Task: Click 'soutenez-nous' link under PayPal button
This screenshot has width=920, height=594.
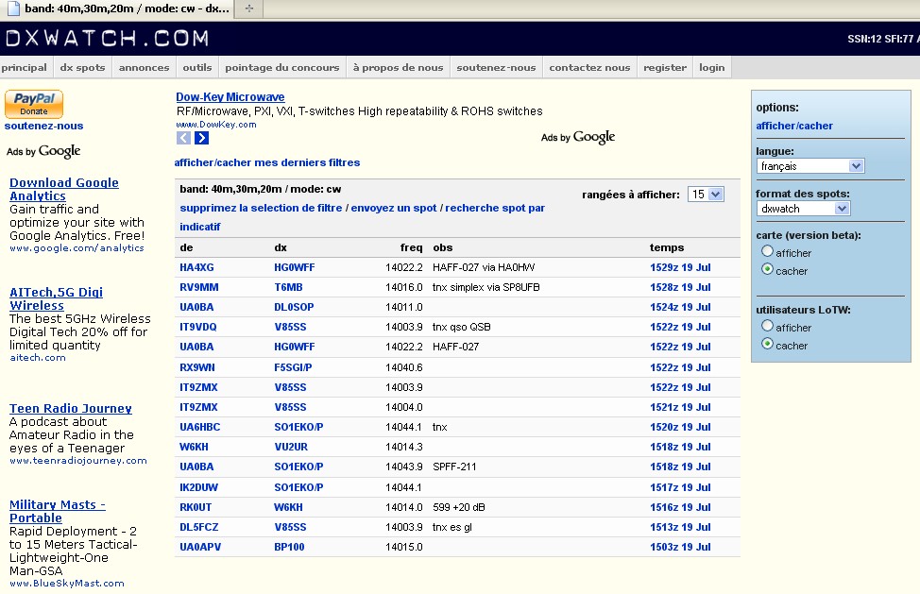Action: (43, 126)
